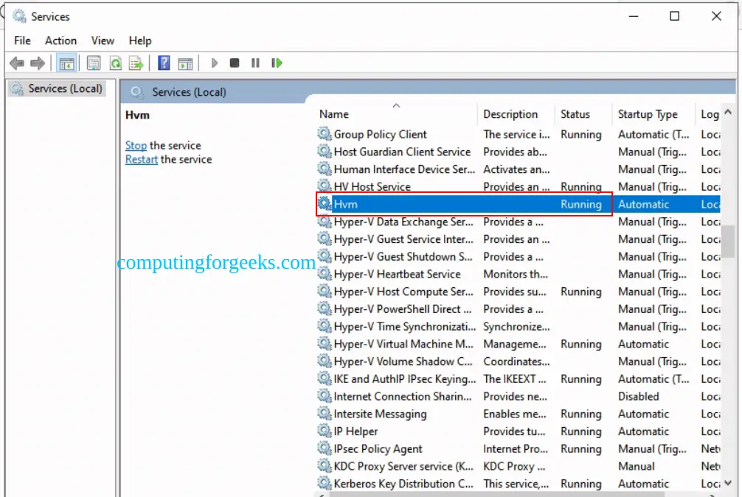Click Stop Service square icon
The width and height of the screenshot is (742, 497).
pyautogui.click(x=235, y=63)
